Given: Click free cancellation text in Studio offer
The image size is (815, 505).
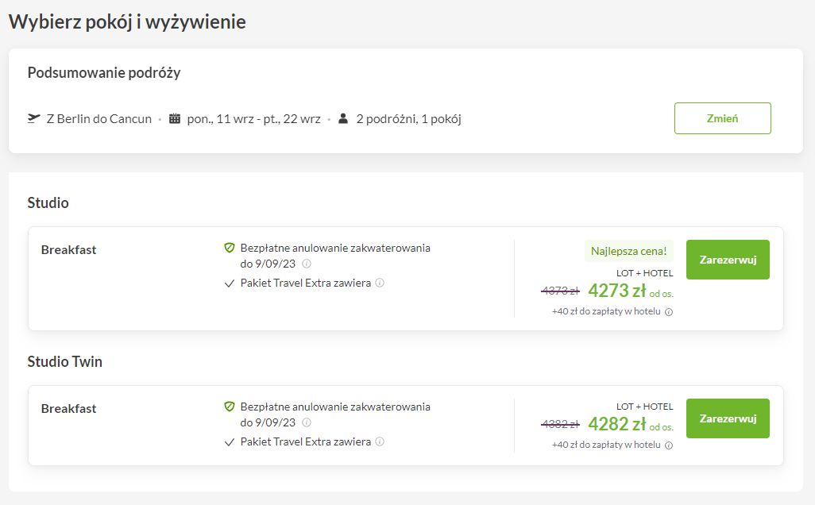Looking at the screenshot, I should click(x=335, y=256).
